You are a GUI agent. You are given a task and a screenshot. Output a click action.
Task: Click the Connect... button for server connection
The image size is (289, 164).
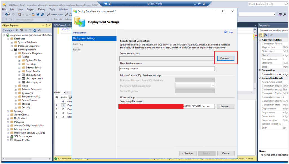(x=225, y=59)
